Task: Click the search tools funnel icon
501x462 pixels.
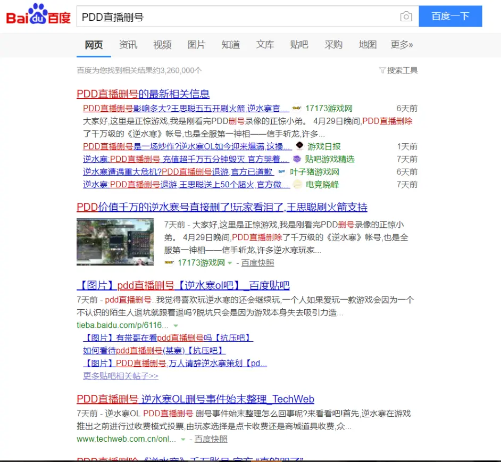Action: coord(382,70)
